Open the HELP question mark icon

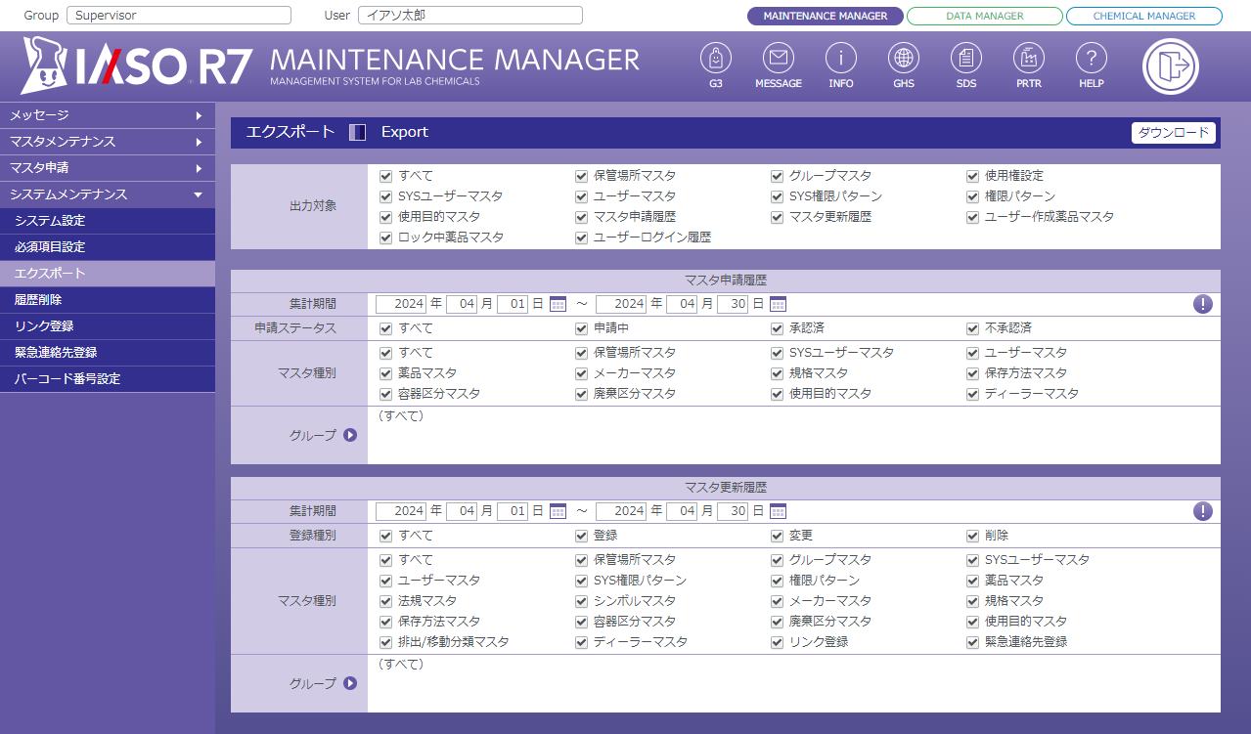tap(1092, 59)
